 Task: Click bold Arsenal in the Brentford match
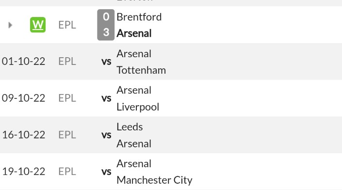coord(134,33)
